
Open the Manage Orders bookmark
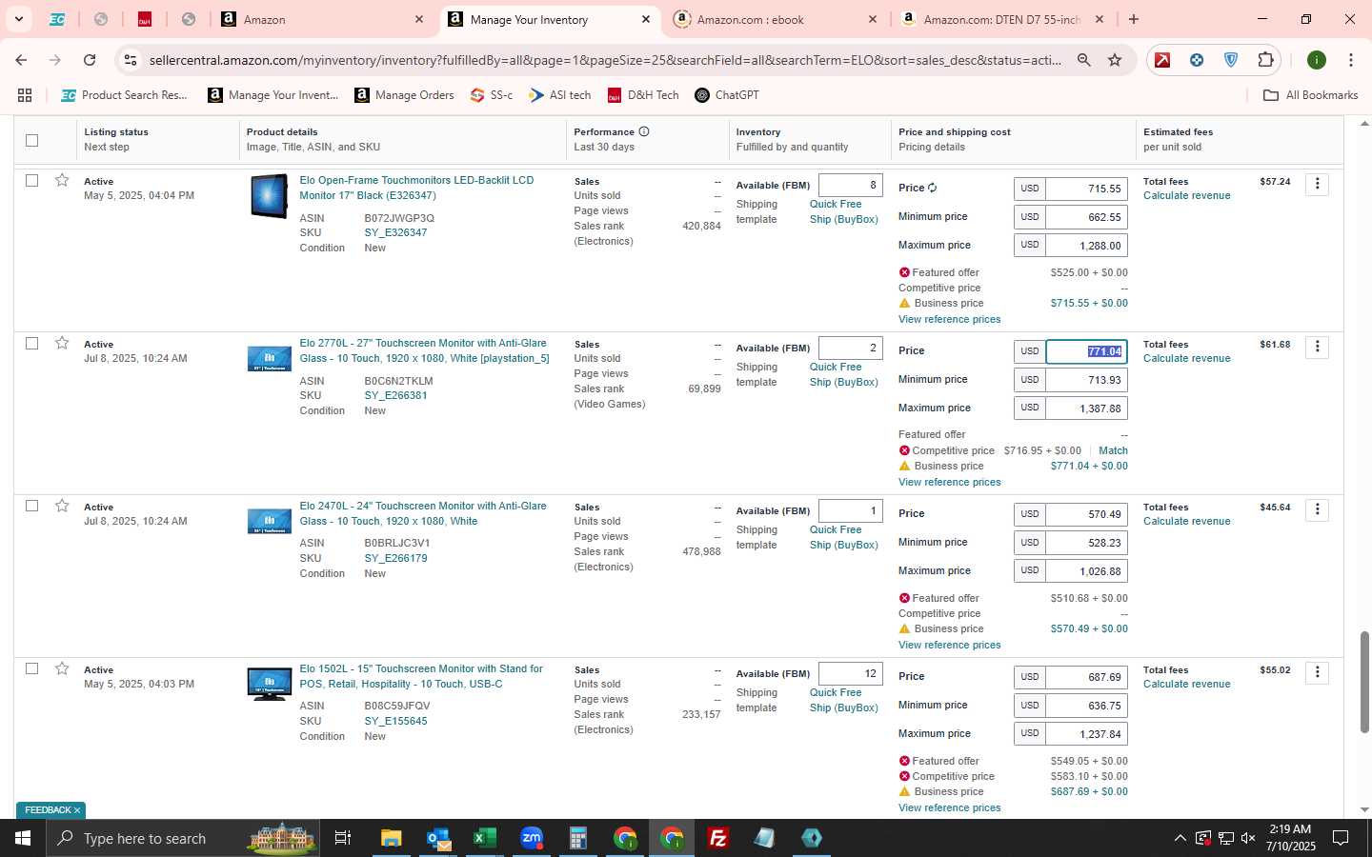pos(404,95)
